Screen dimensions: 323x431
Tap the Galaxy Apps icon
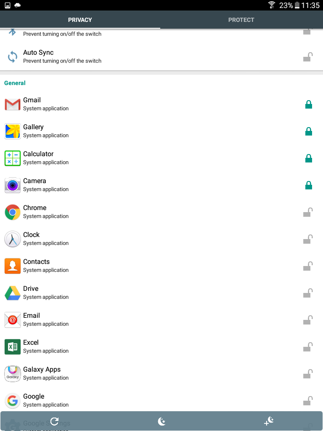13,374
